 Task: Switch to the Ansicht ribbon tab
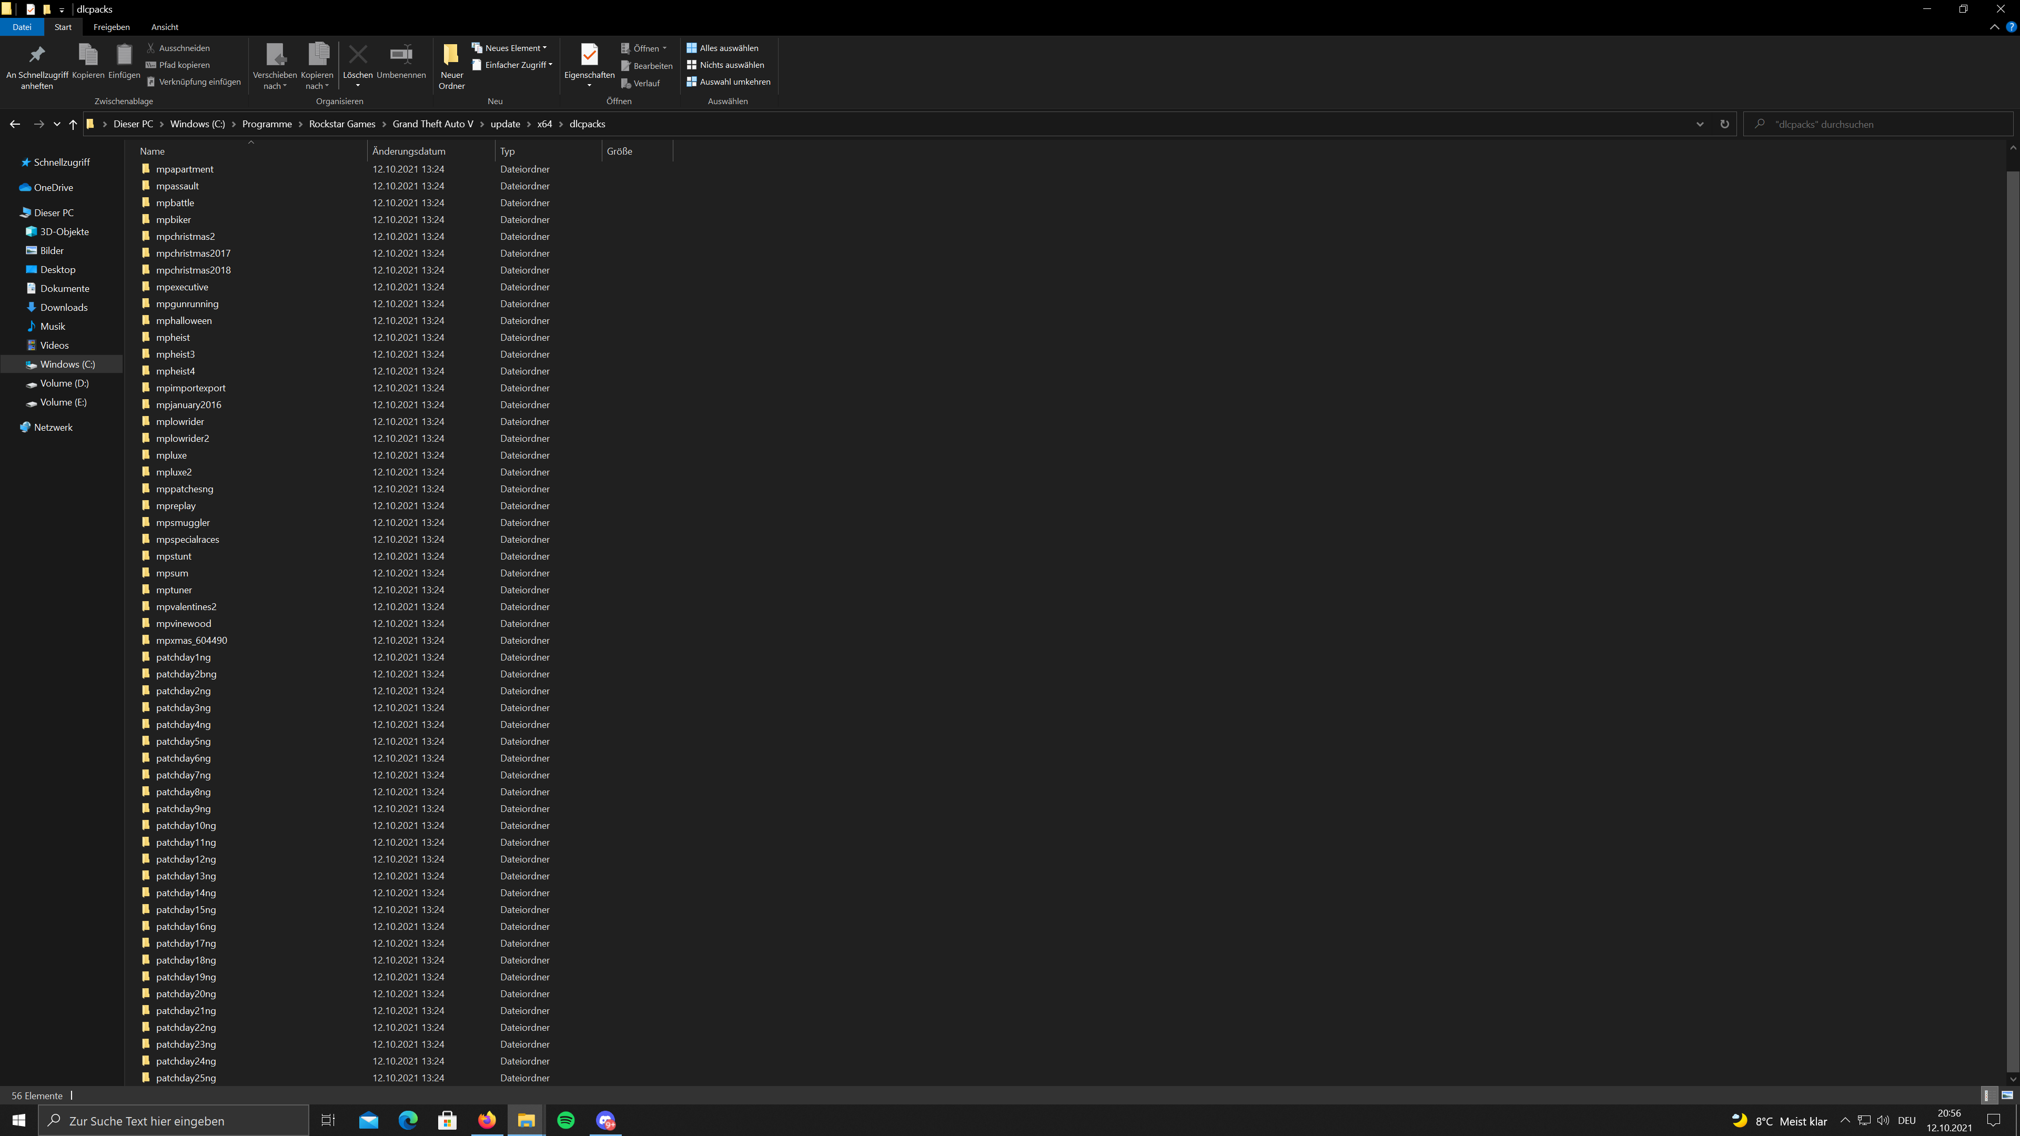[165, 27]
